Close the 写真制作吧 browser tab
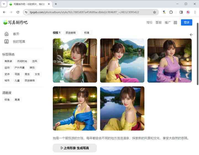This screenshot has width=199, height=155. click(x=49, y=4)
